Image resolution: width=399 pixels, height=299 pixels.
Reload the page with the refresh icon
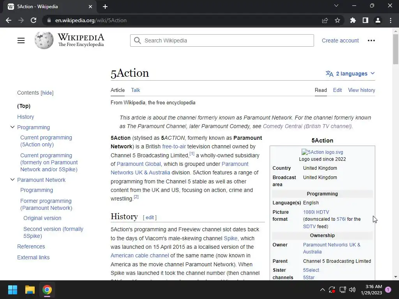(34, 20)
